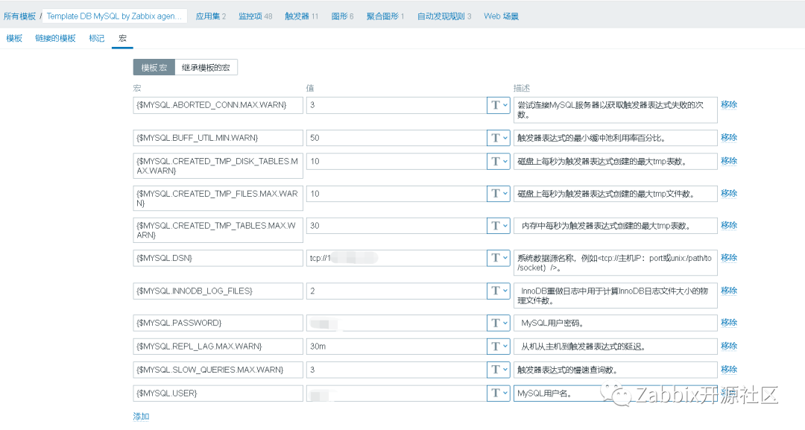
Task: Open value type dropdown for {$MYSQL.BUFF_UTIL.MIN.WARN}
Action: (498, 138)
